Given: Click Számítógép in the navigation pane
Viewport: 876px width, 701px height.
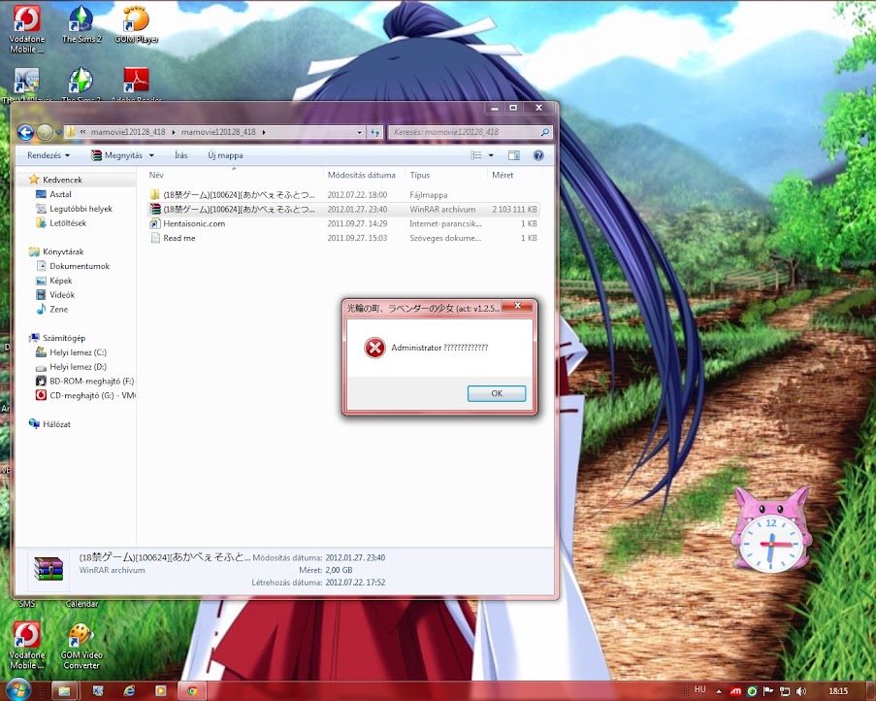Looking at the screenshot, I should [x=64, y=338].
